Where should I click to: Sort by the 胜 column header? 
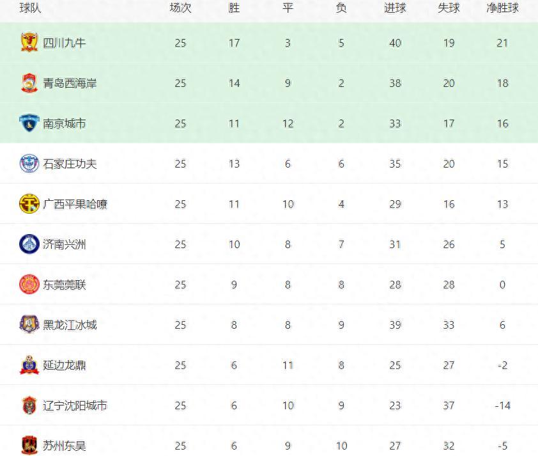[234, 8]
